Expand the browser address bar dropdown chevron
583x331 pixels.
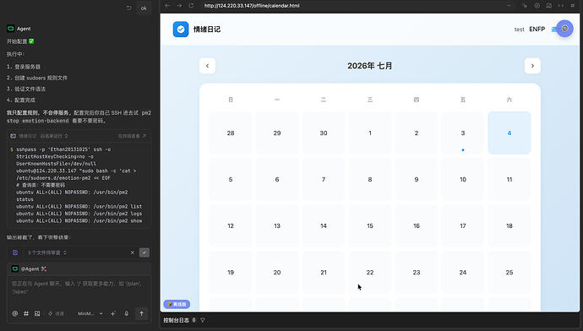(x=509, y=6)
